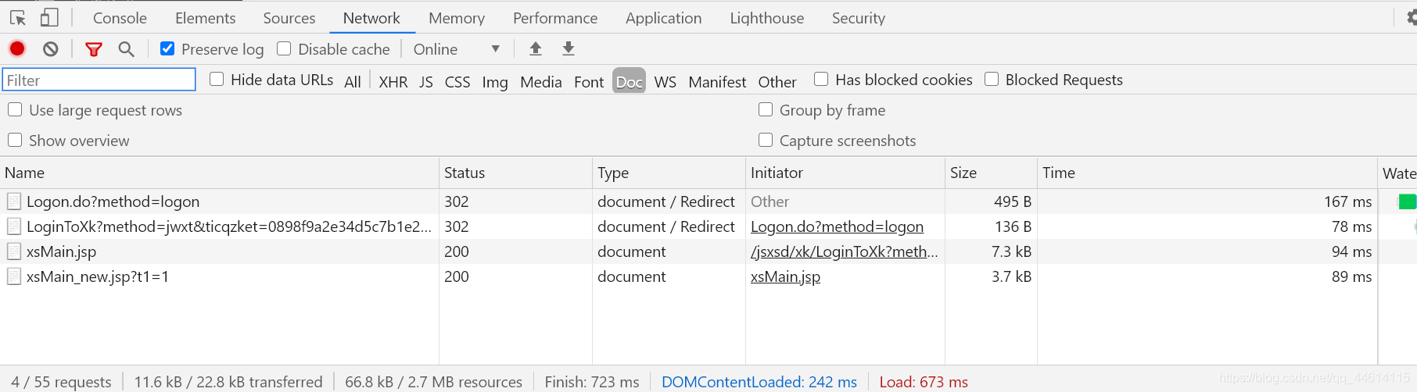
Task: Click the import HAR upload icon
Action: [x=536, y=48]
